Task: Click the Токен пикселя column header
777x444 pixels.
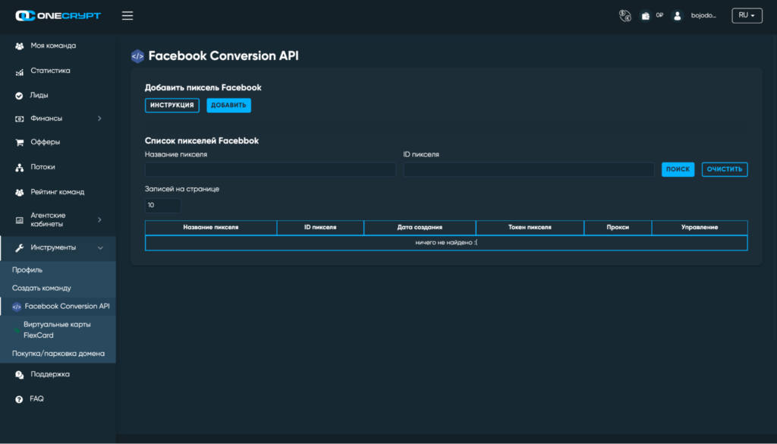Action: tap(530, 228)
